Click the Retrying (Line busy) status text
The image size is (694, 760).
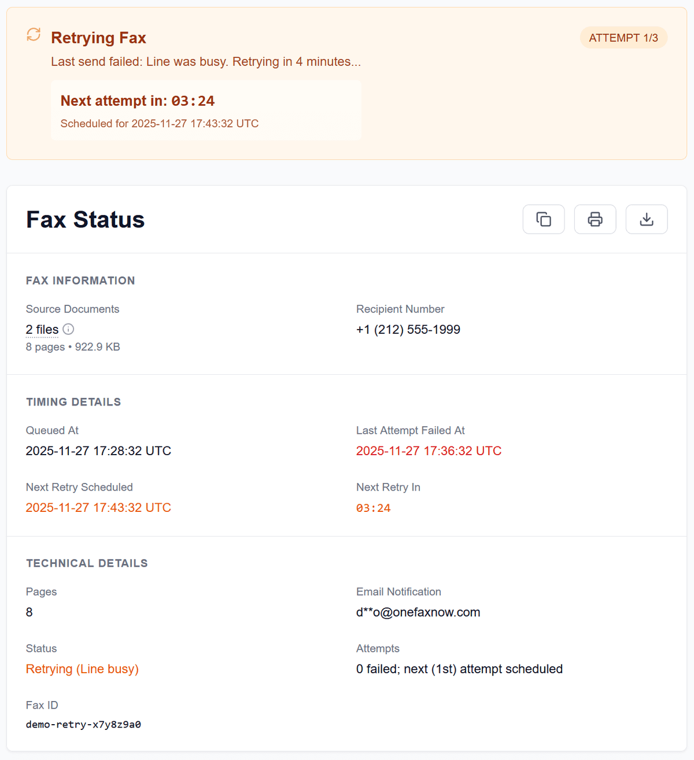tap(82, 669)
